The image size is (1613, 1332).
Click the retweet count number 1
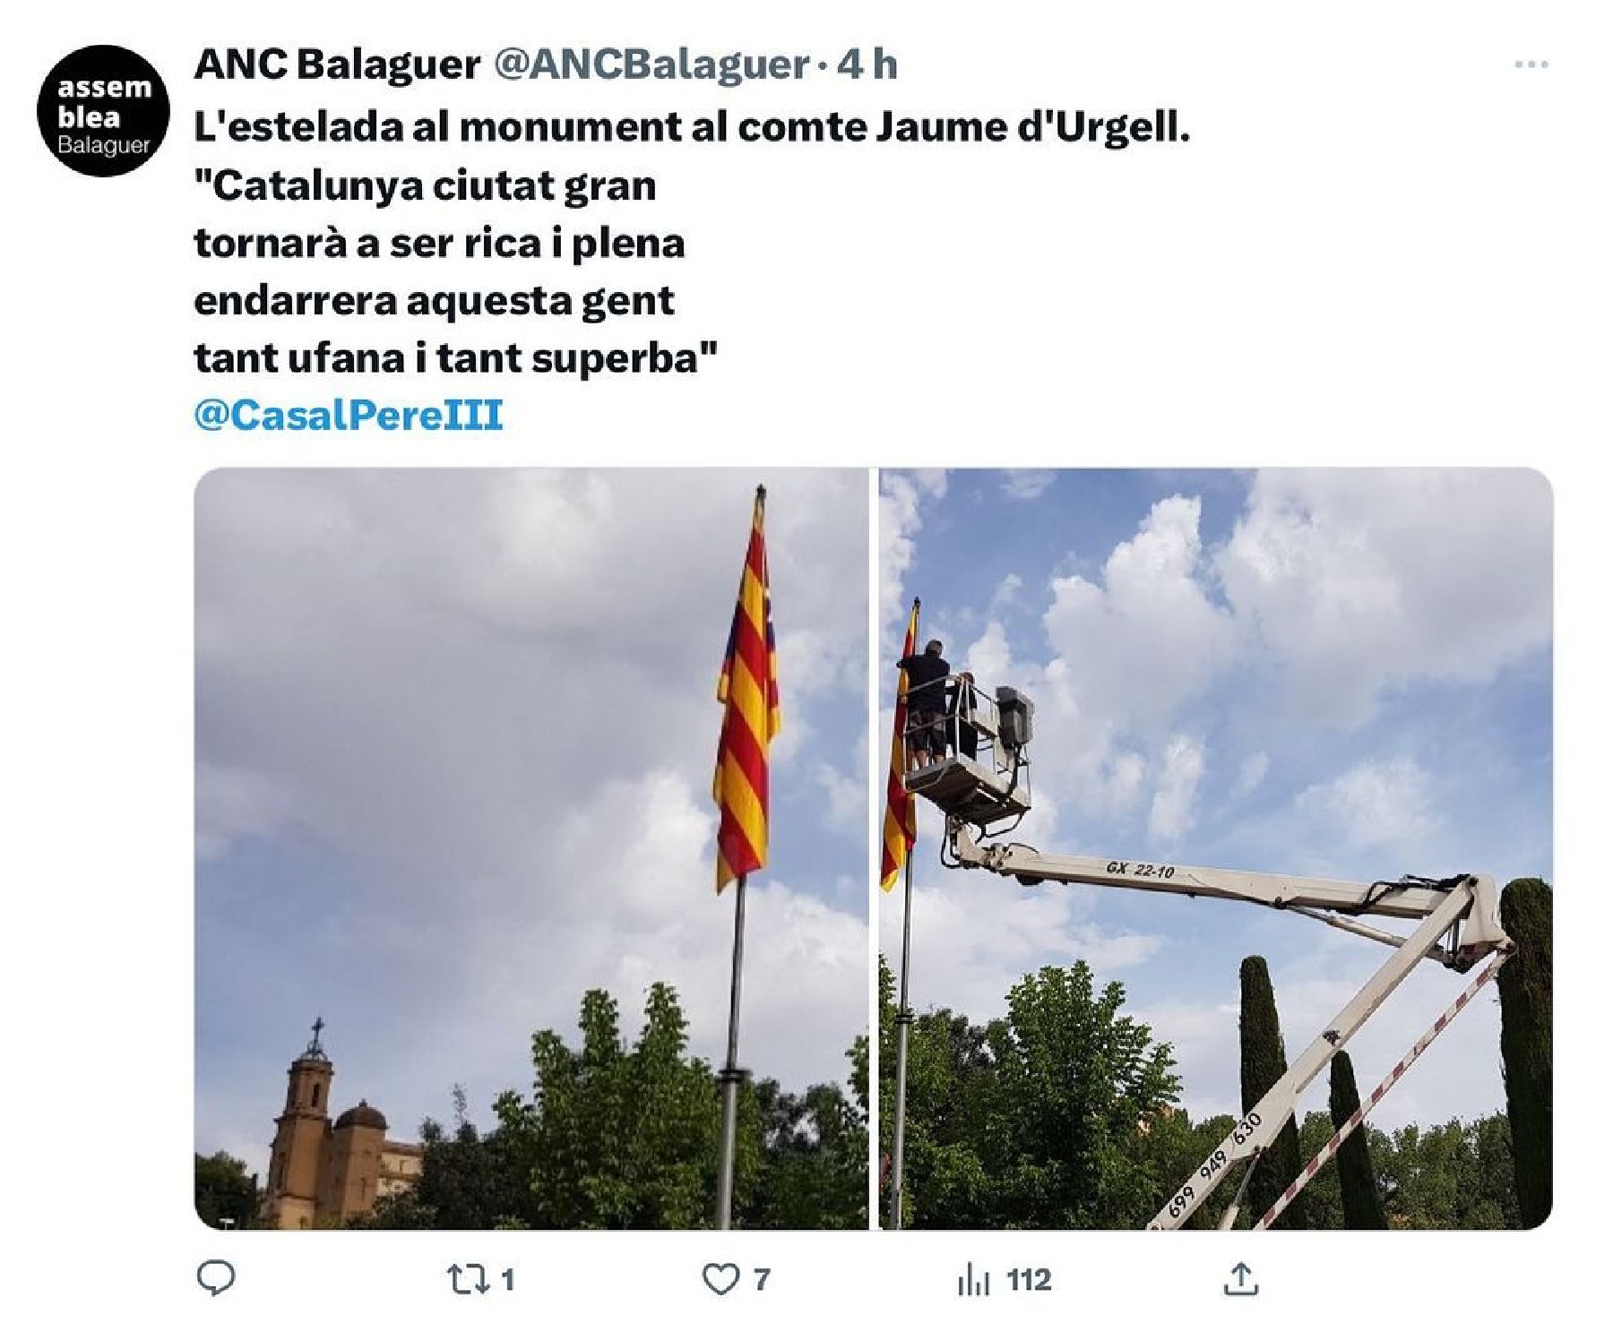(507, 1280)
